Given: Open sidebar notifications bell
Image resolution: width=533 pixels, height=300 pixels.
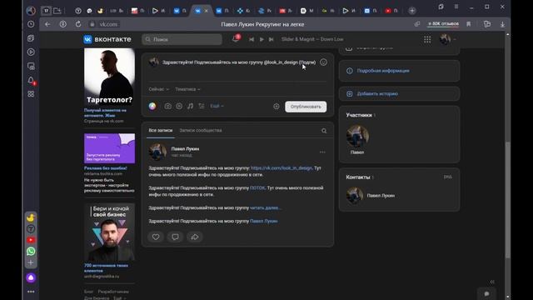Looking at the screenshot, I should 31,80.
